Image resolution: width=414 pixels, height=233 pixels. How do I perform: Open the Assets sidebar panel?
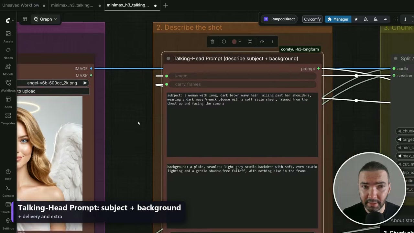point(8,37)
